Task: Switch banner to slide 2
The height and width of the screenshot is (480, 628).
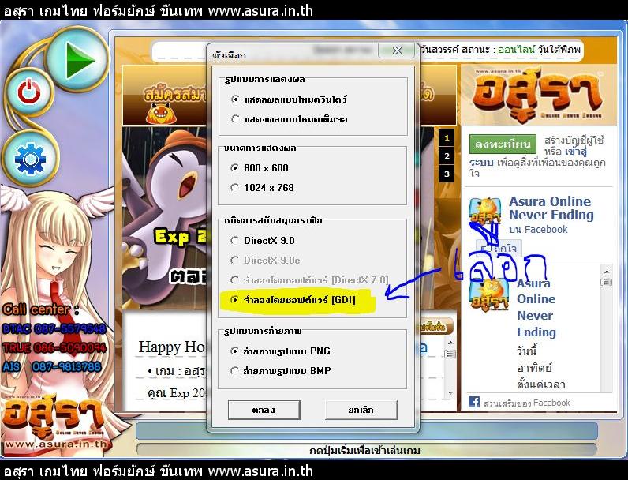Action: point(447,156)
